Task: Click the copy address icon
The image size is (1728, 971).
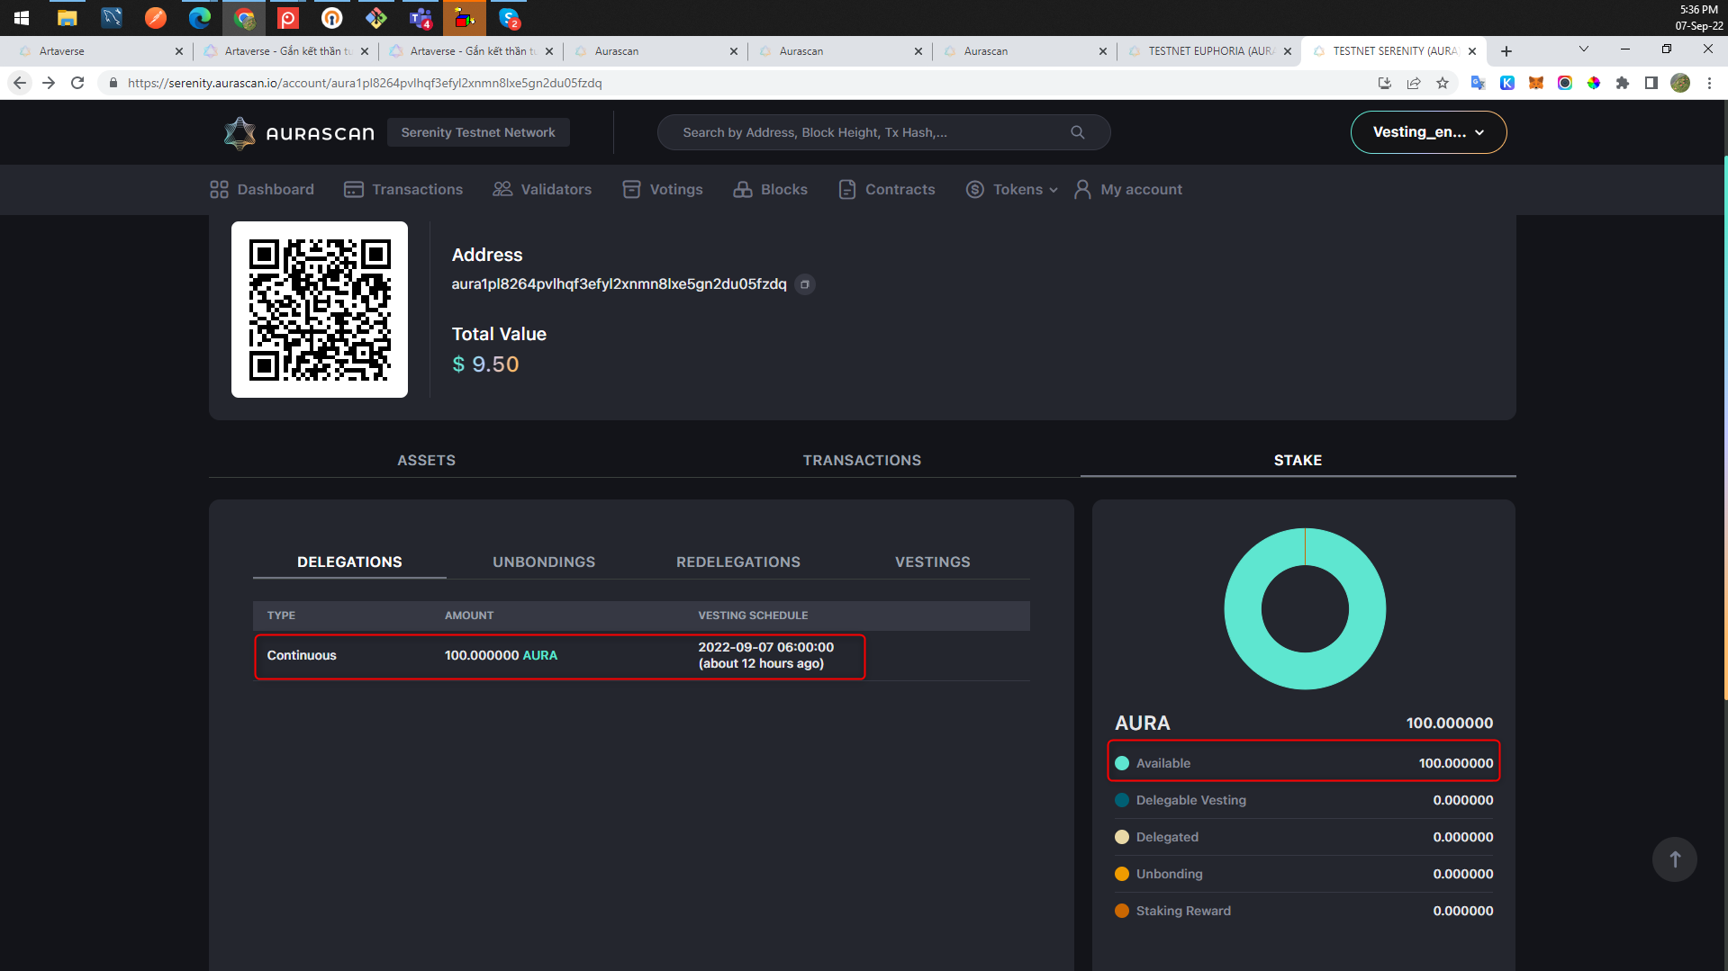Action: pyautogui.click(x=805, y=284)
